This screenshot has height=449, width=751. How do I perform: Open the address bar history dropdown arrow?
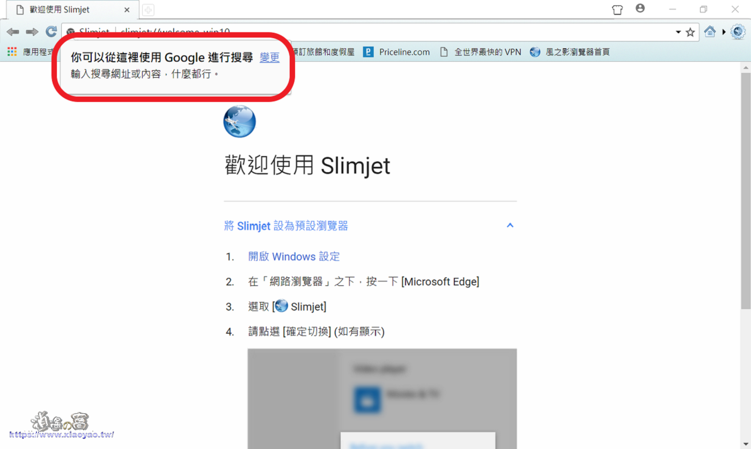tap(678, 32)
